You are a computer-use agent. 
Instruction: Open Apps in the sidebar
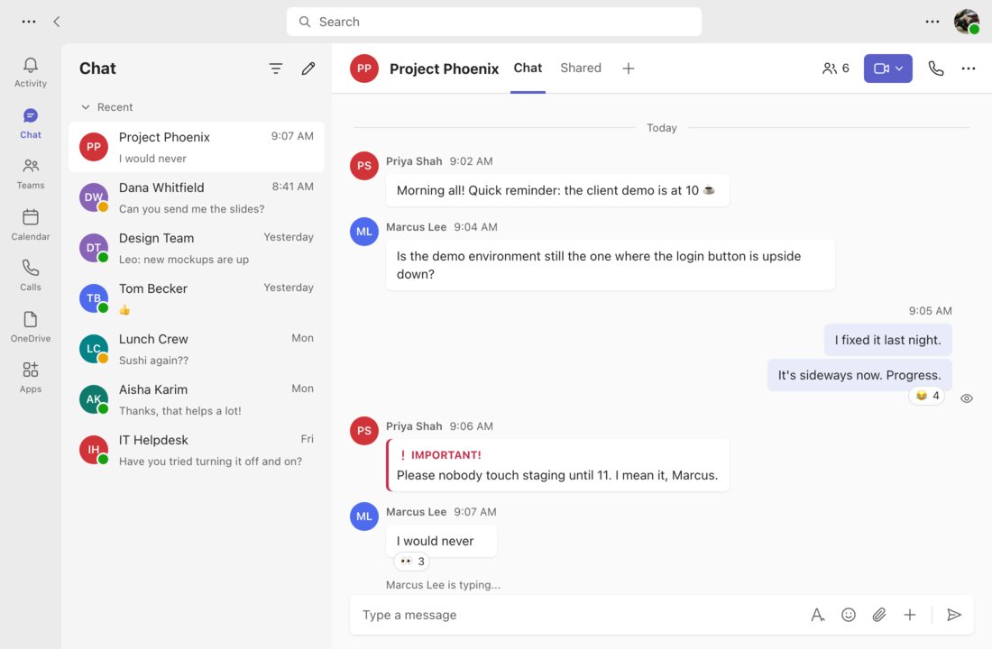[31, 377]
